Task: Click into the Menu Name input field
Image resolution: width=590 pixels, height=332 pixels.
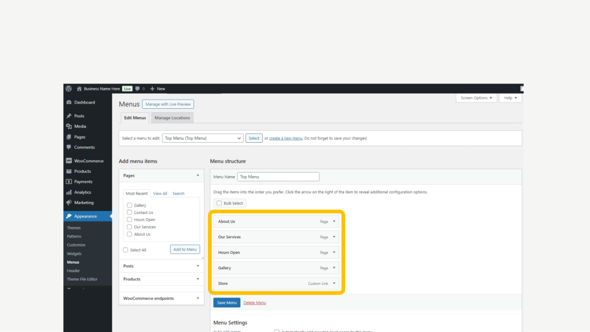Action: click(x=278, y=177)
